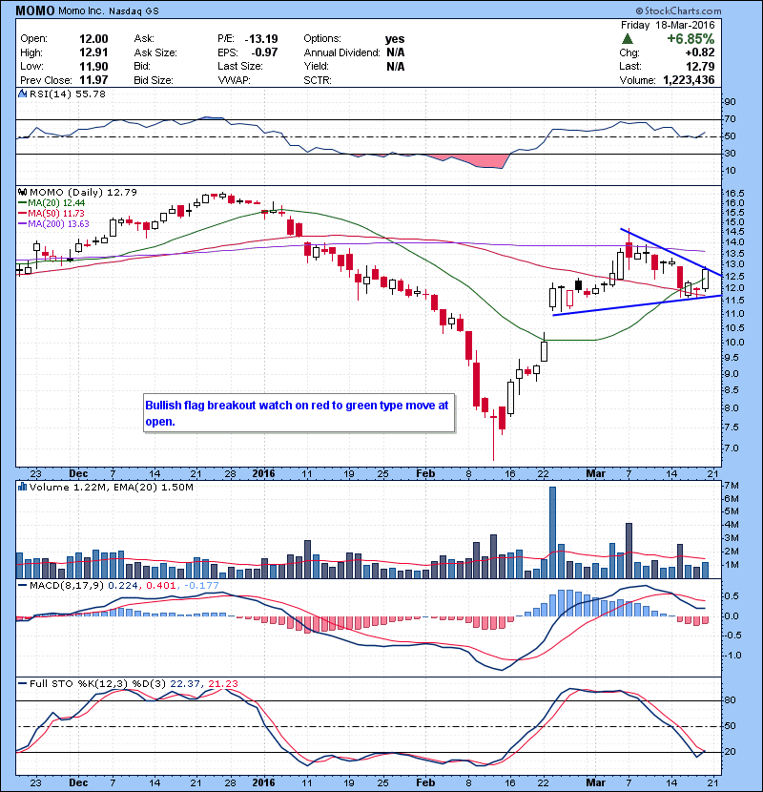Screen dimensions: 763x792
Task: Click the High value '12.91'
Action: pos(93,52)
